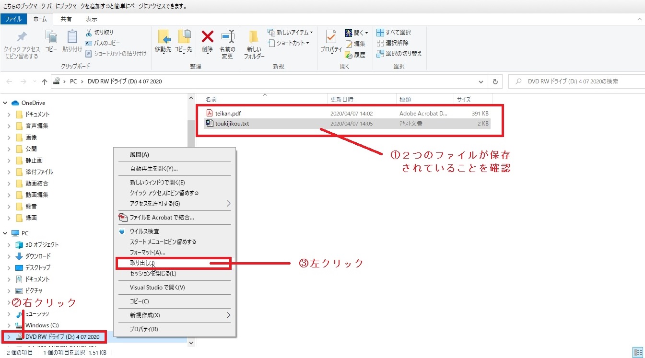Click the New Folder (新しいフォルダー) icon

254,37
